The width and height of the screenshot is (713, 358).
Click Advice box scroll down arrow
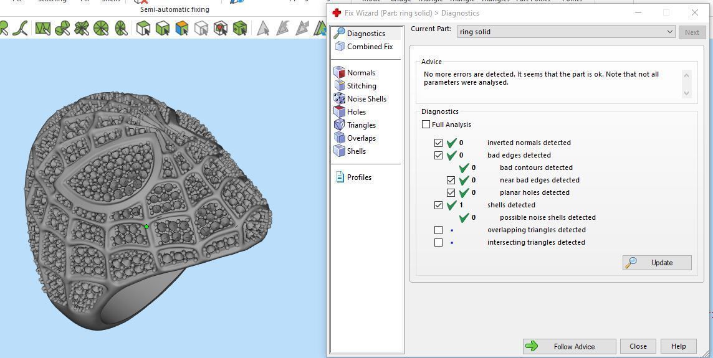point(687,93)
